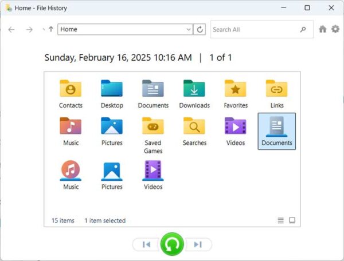Select the Music library with round icon
This screenshot has width=344, height=261.
[71, 175]
